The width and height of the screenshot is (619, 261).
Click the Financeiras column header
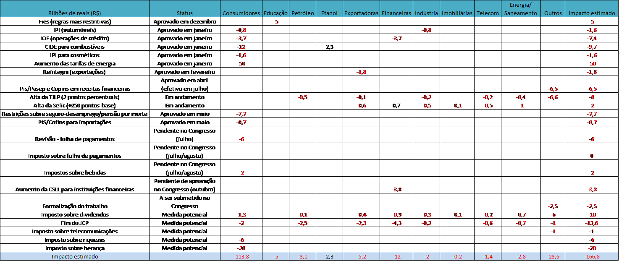coord(396,13)
